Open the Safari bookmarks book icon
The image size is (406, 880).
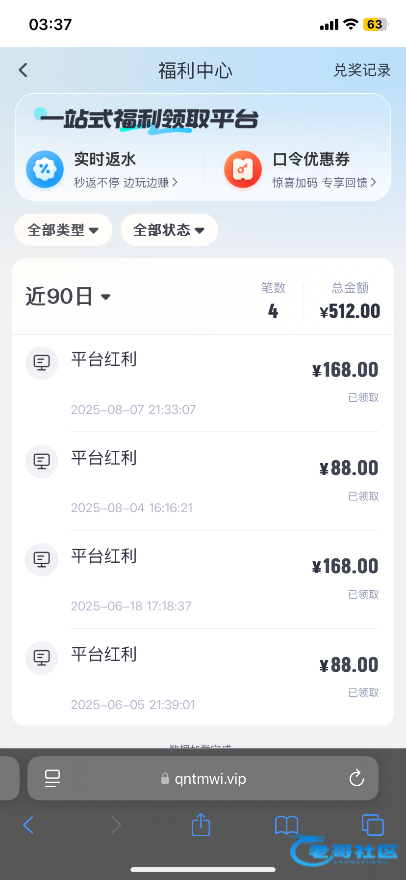286,825
